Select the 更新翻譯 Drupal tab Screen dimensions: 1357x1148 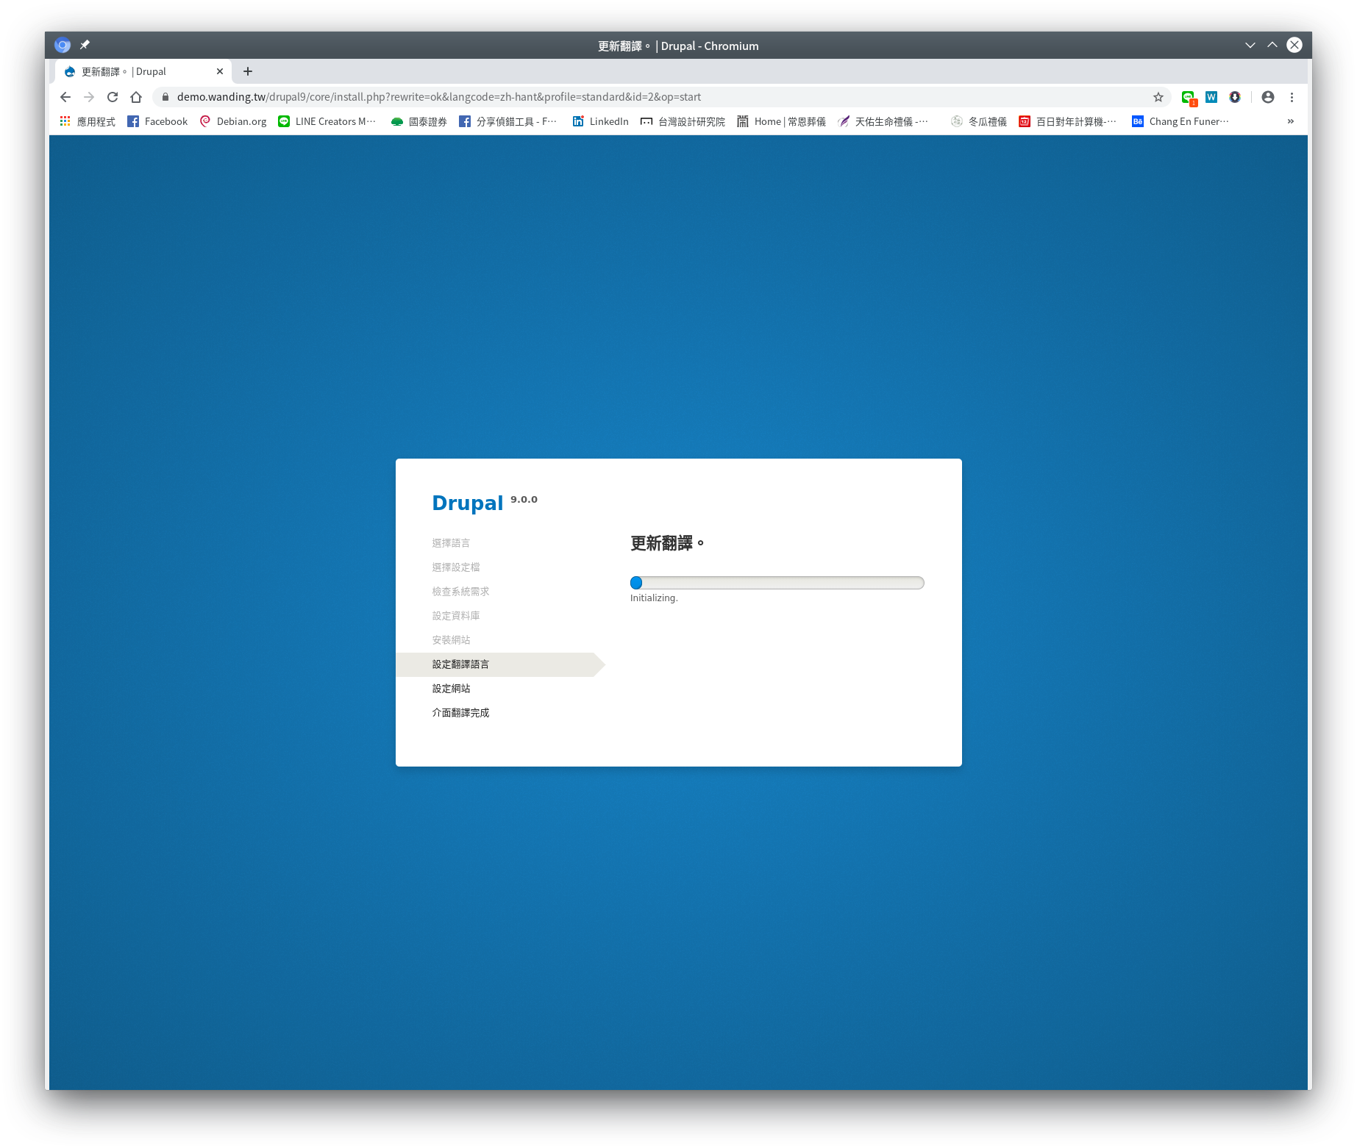pos(132,71)
